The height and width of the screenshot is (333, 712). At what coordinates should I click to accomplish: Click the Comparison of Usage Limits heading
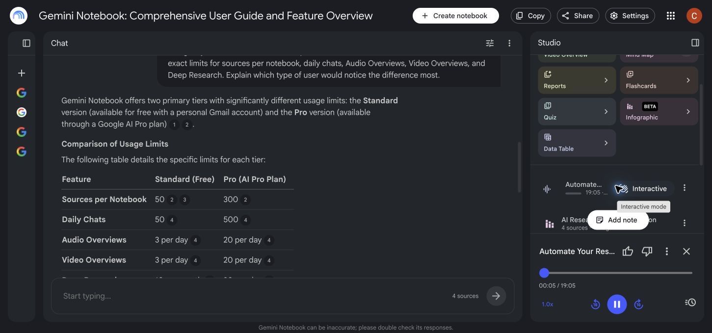tap(115, 144)
